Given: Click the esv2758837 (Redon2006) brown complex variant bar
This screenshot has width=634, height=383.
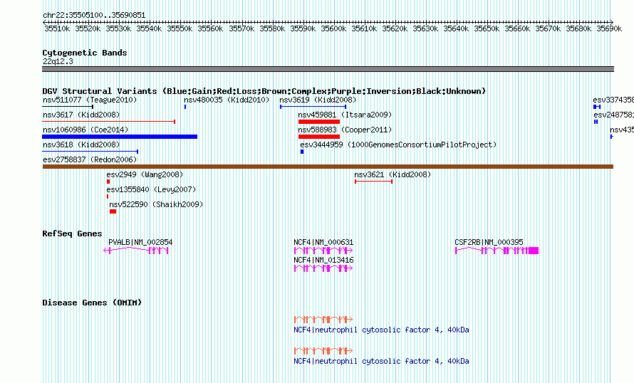Looking at the screenshot, I should (328, 167).
